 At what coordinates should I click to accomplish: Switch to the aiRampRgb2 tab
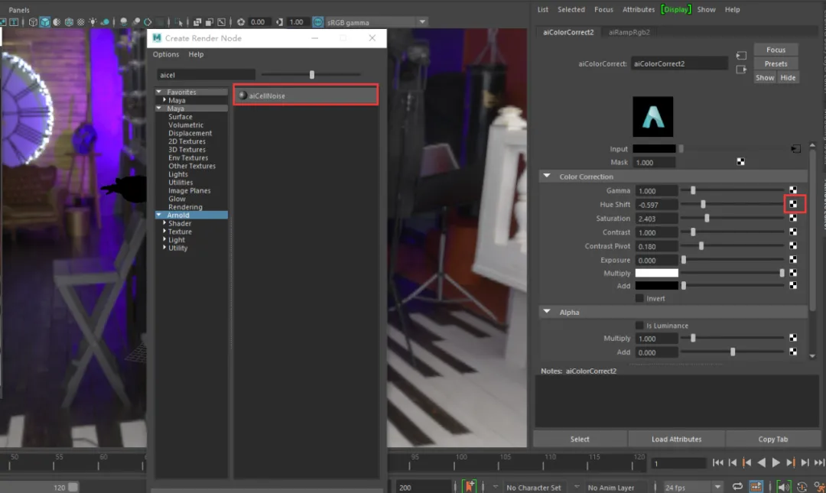[x=629, y=32]
